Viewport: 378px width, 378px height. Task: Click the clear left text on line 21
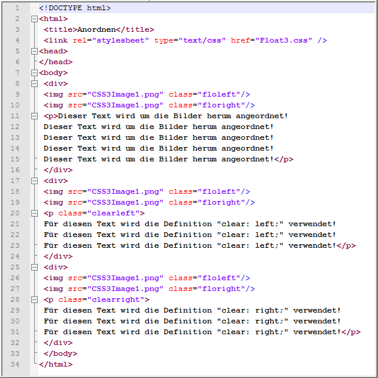tap(190, 224)
